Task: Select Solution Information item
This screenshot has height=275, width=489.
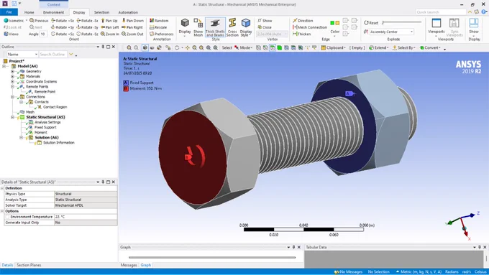Action: tap(59, 143)
